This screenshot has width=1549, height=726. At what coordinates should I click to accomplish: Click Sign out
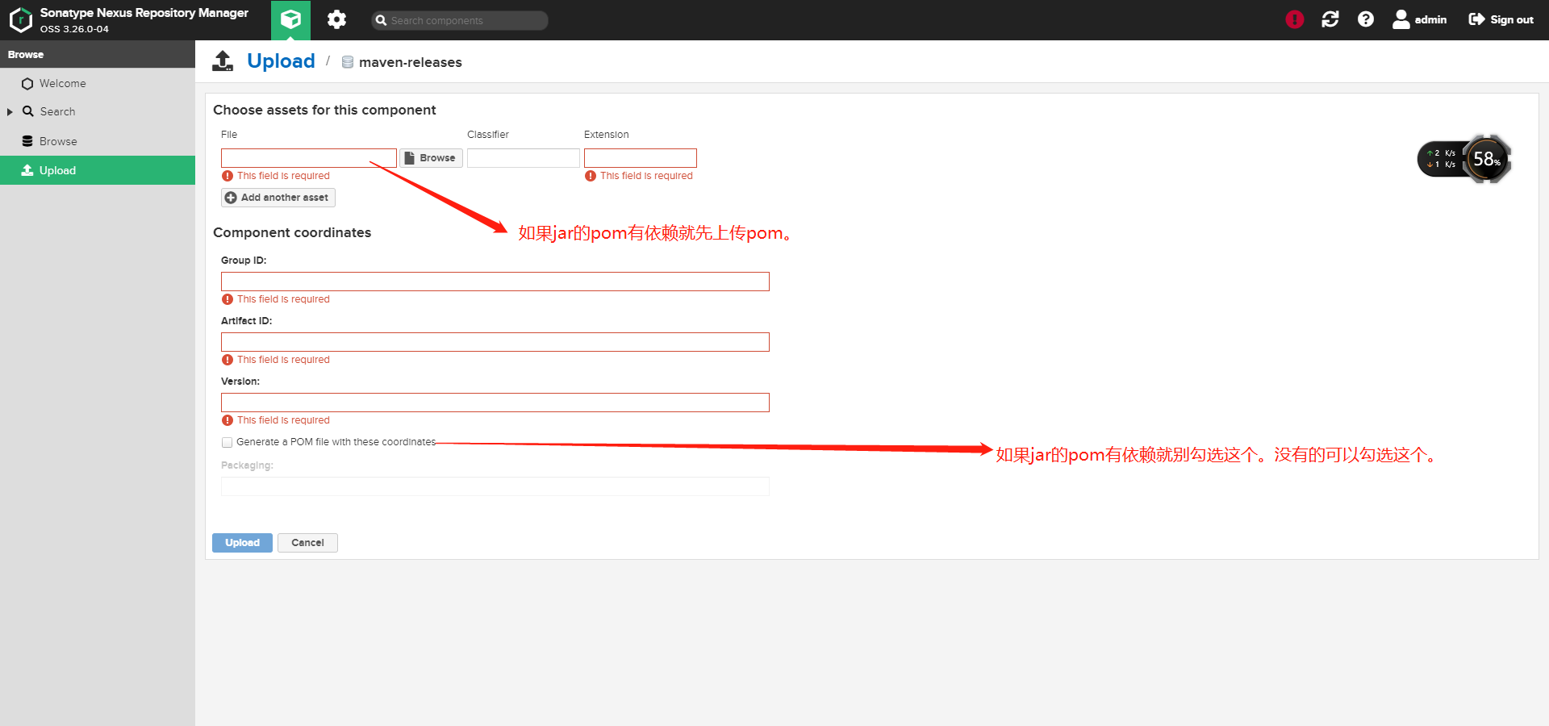(1501, 19)
